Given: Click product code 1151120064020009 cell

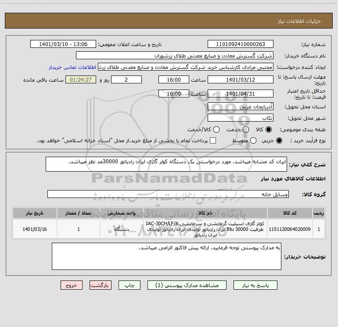Looking at the screenshot, I should click(x=290, y=229).
